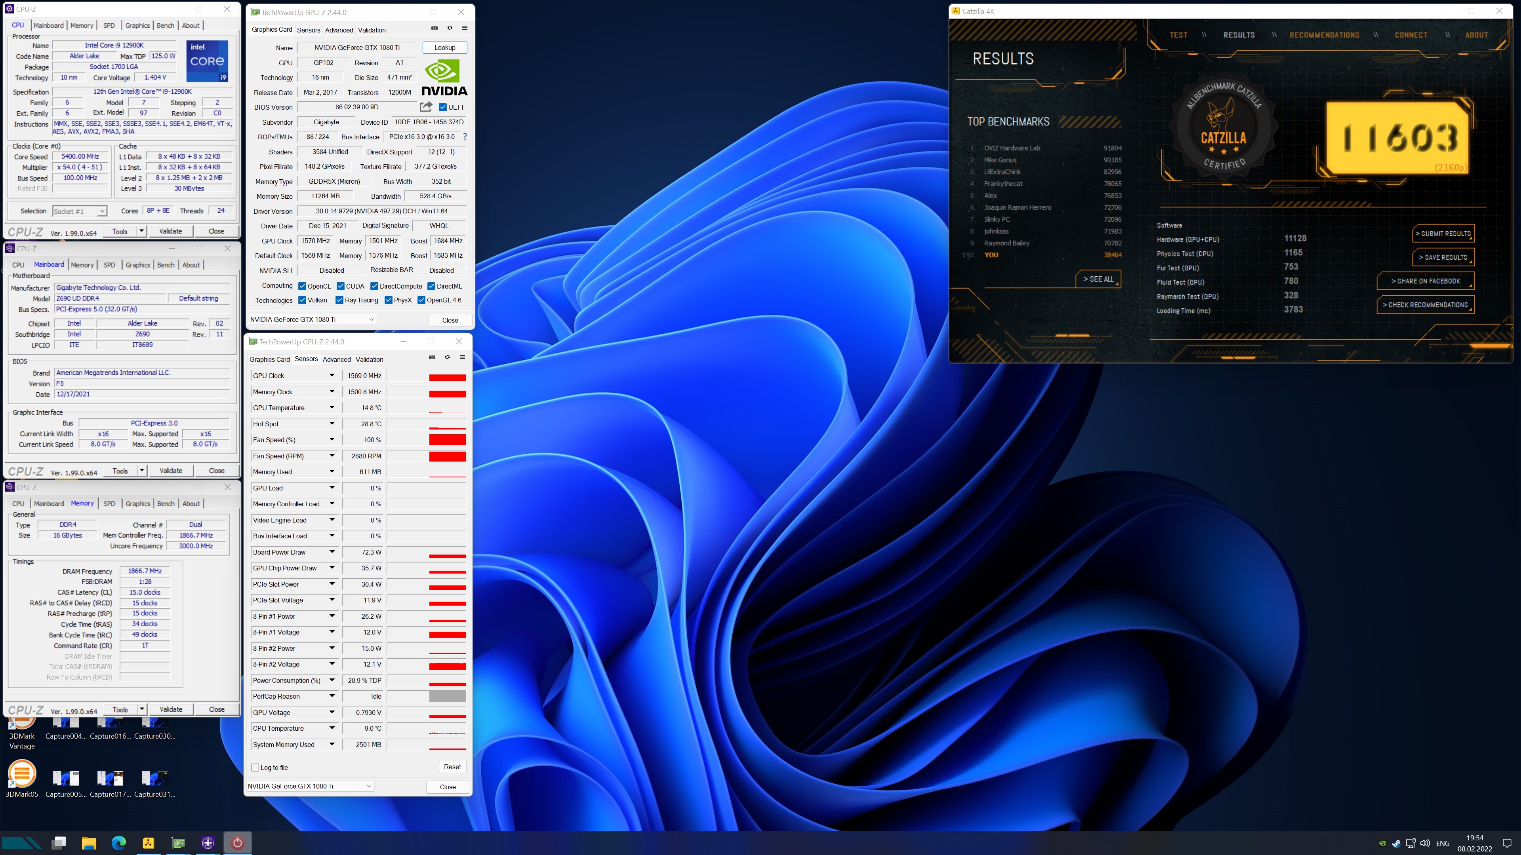Click the ENG language indicator in the taskbar

[x=1443, y=843]
